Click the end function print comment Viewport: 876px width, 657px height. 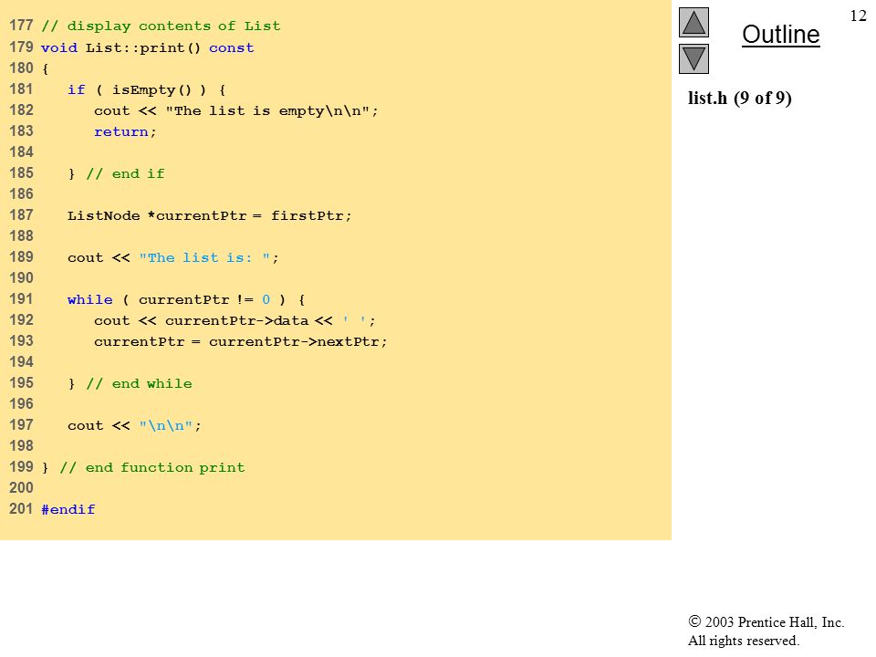[x=152, y=467]
